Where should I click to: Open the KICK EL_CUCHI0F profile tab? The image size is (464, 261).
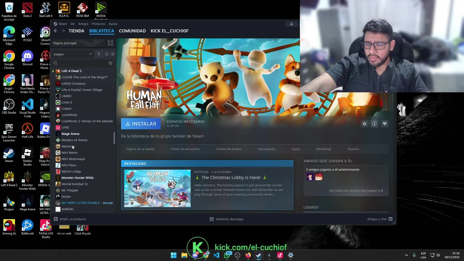click(x=169, y=31)
